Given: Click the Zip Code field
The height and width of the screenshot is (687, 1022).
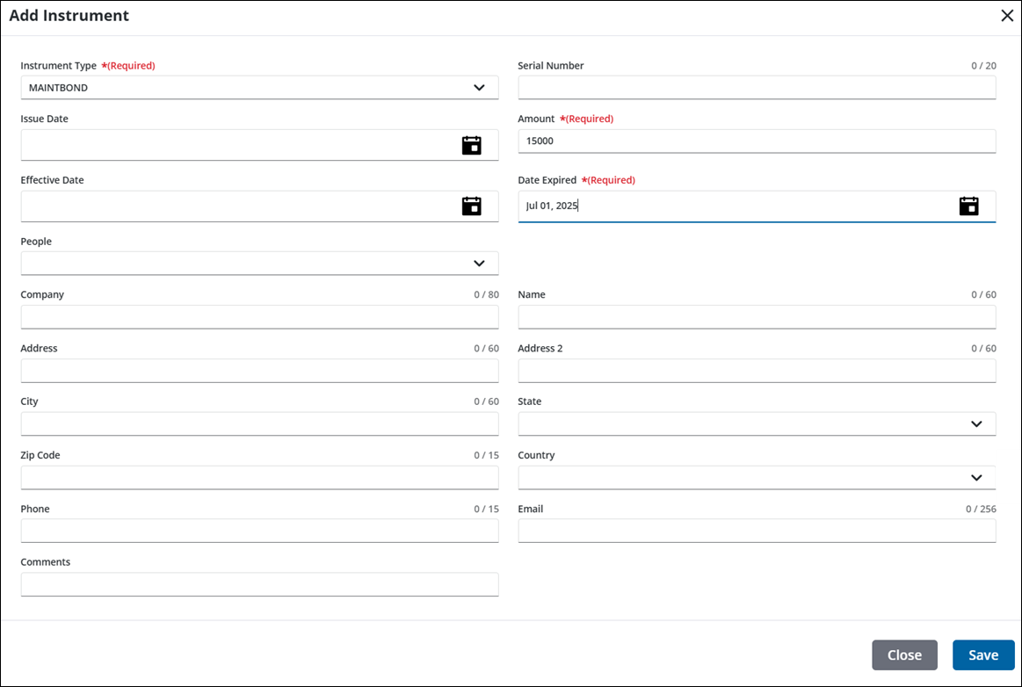Looking at the screenshot, I should coord(259,478).
